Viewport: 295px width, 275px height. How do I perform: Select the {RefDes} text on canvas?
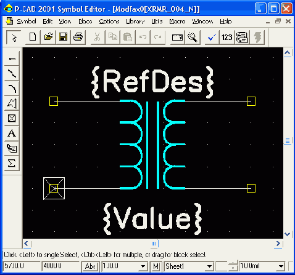[x=152, y=82]
